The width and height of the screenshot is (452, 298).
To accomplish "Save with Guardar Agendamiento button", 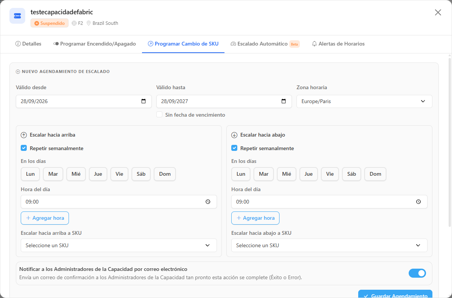I will coord(395,294).
